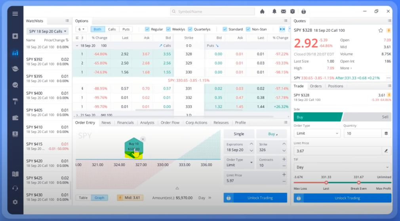Image resolution: width=400 pixels, height=221 pixels.
Task: Show Calls only in options chain
Action: pos(112,29)
